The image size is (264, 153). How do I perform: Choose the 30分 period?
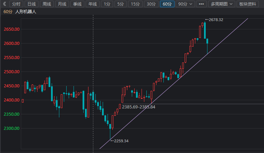tap(151, 4)
